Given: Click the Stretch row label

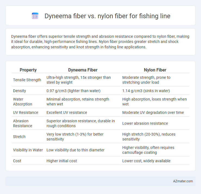Looking at the screenshot, I should (19, 137).
